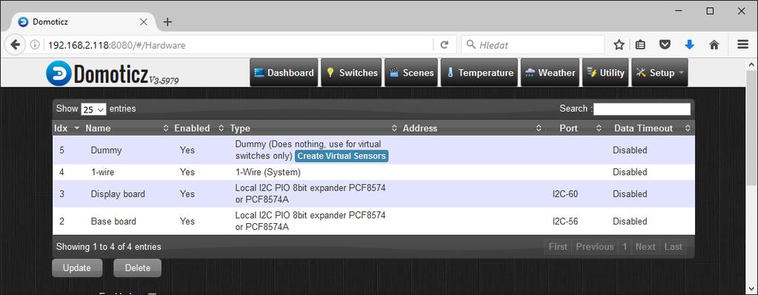Open the Show entries count dropdown
This screenshot has height=295, width=758.
(93, 109)
